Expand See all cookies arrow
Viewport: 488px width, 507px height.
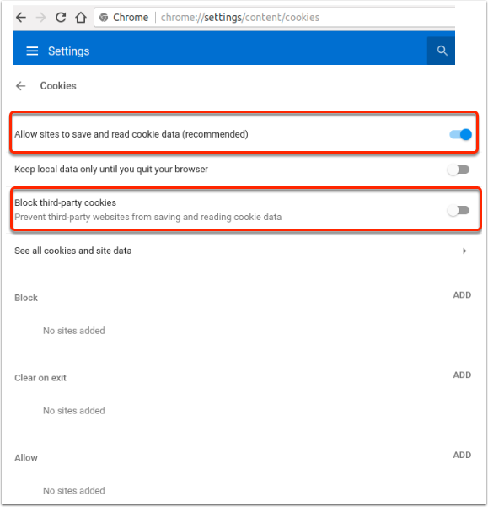464,251
